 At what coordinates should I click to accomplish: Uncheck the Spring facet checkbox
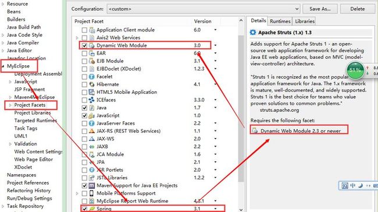click(84, 209)
